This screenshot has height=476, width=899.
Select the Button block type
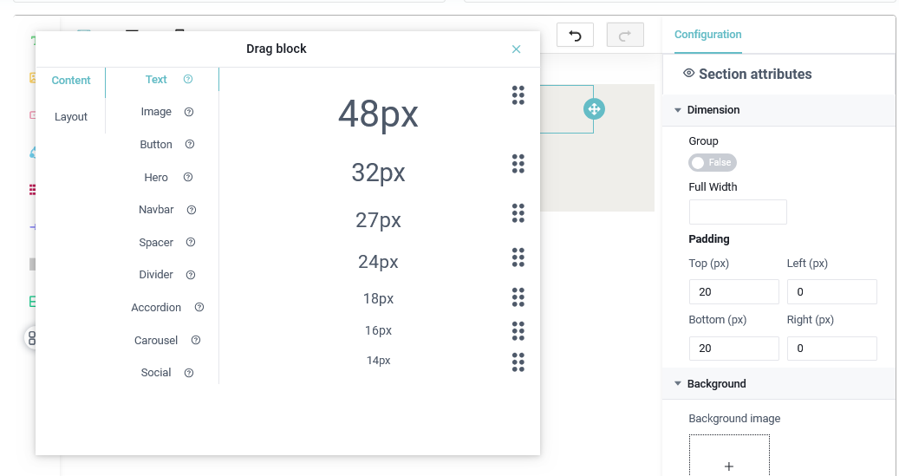pyautogui.click(x=156, y=145)
